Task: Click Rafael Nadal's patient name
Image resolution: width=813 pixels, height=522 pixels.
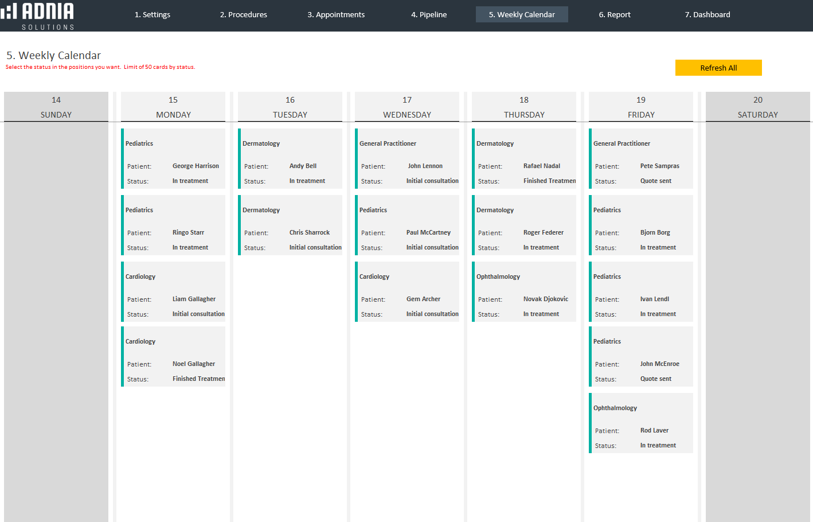Action: 541,166
